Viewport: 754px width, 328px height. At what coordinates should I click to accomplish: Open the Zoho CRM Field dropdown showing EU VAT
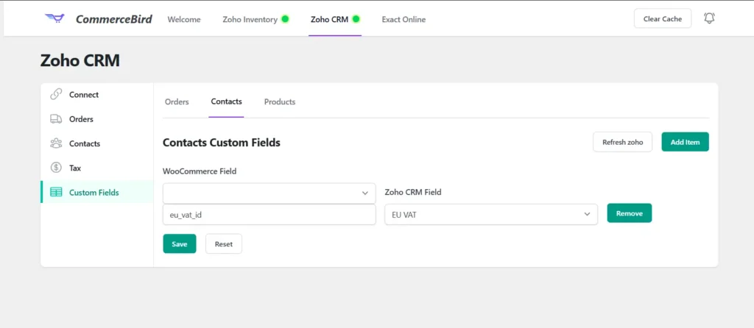click(490, 214)
